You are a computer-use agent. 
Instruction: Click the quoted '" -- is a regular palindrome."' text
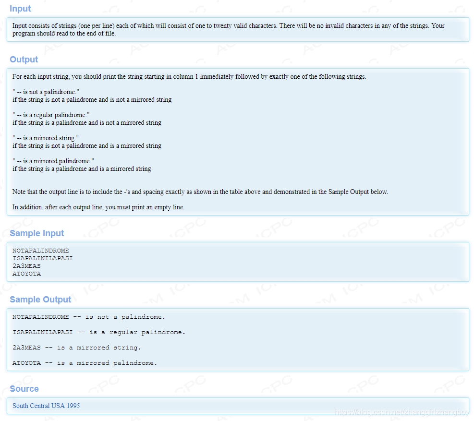click(51, 115)
